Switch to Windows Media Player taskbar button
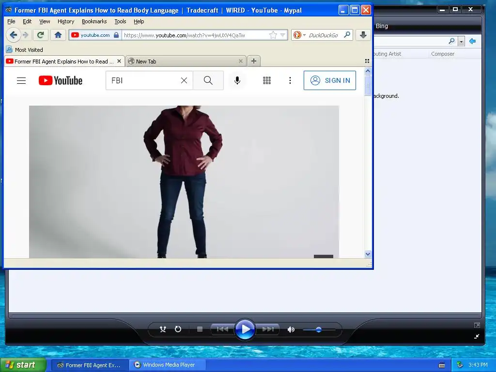 pos(168,365)
